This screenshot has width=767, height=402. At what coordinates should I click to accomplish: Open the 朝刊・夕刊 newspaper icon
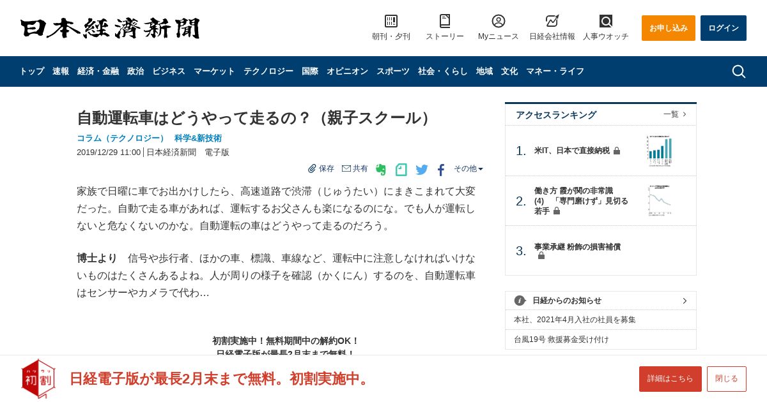(391, 21)
